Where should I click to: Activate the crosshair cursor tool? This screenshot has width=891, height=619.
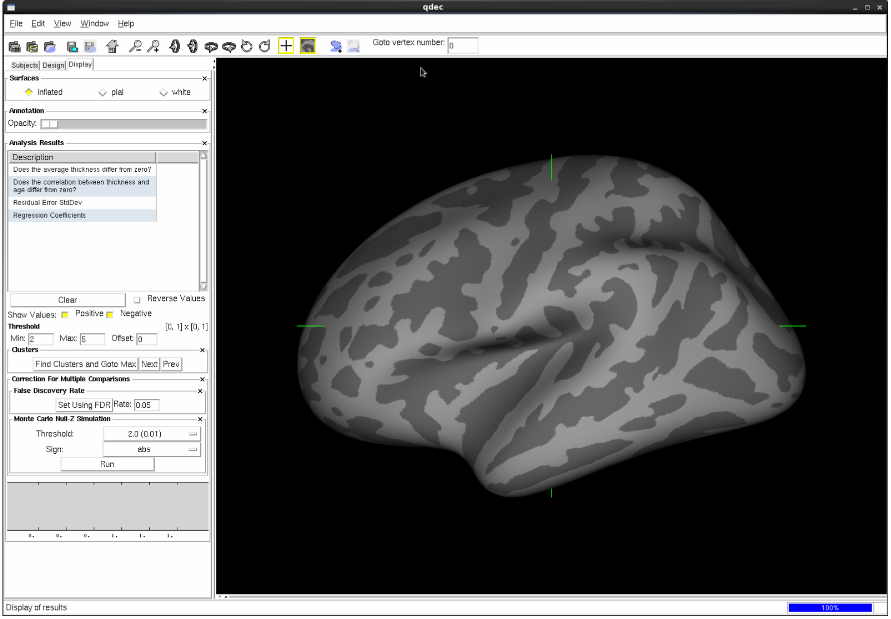[287, 45]
